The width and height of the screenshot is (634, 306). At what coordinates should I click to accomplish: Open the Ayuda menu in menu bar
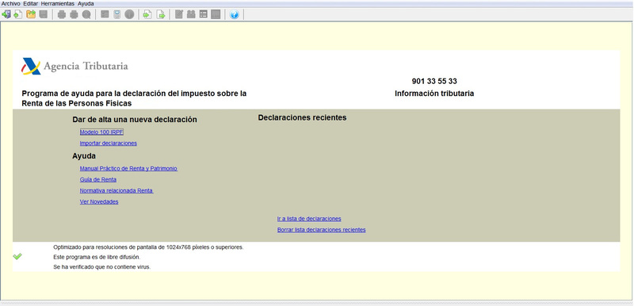pos(86,3)
